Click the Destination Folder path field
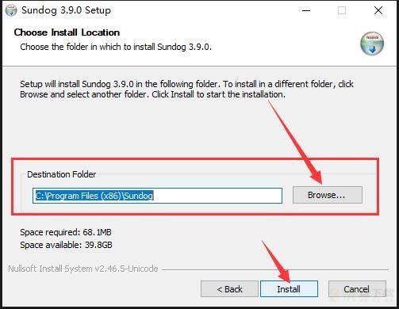 pyautogui.click(x=157, y=196)
